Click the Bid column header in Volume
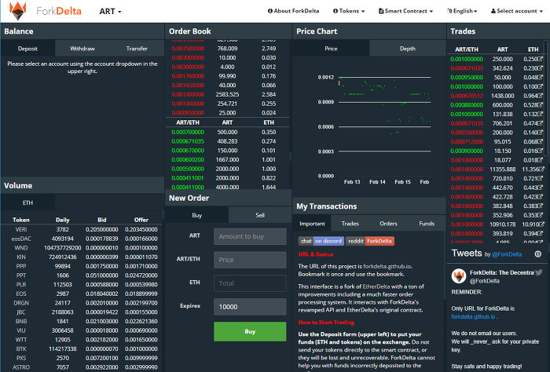 pyautogui.click(x=101, y=220)
